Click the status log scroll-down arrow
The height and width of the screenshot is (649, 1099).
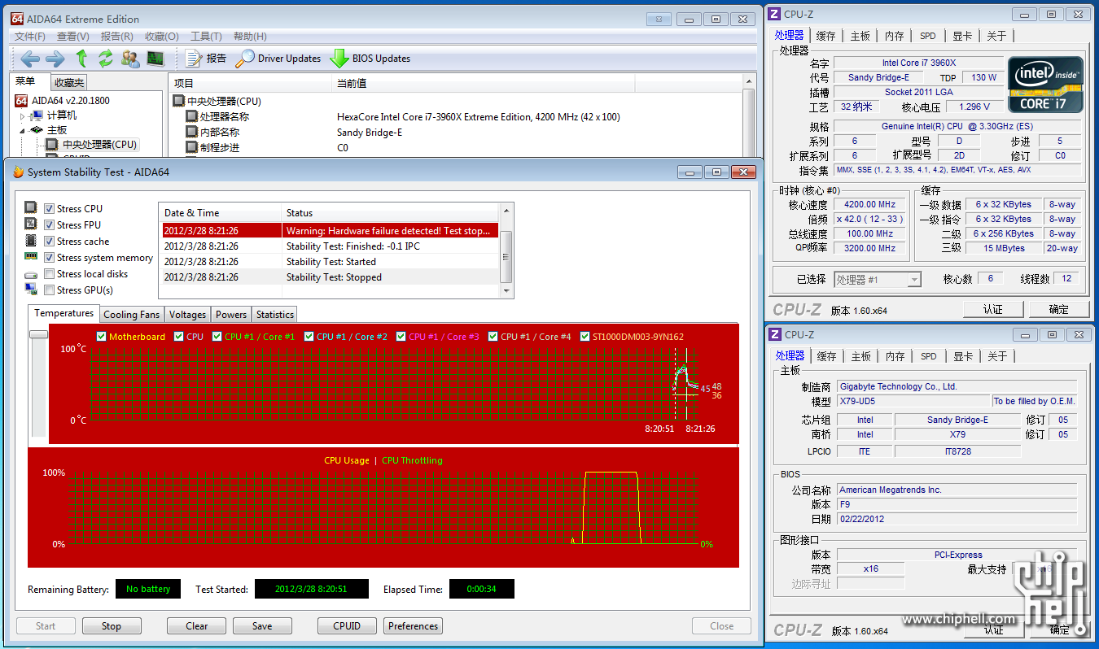[506, 290]
